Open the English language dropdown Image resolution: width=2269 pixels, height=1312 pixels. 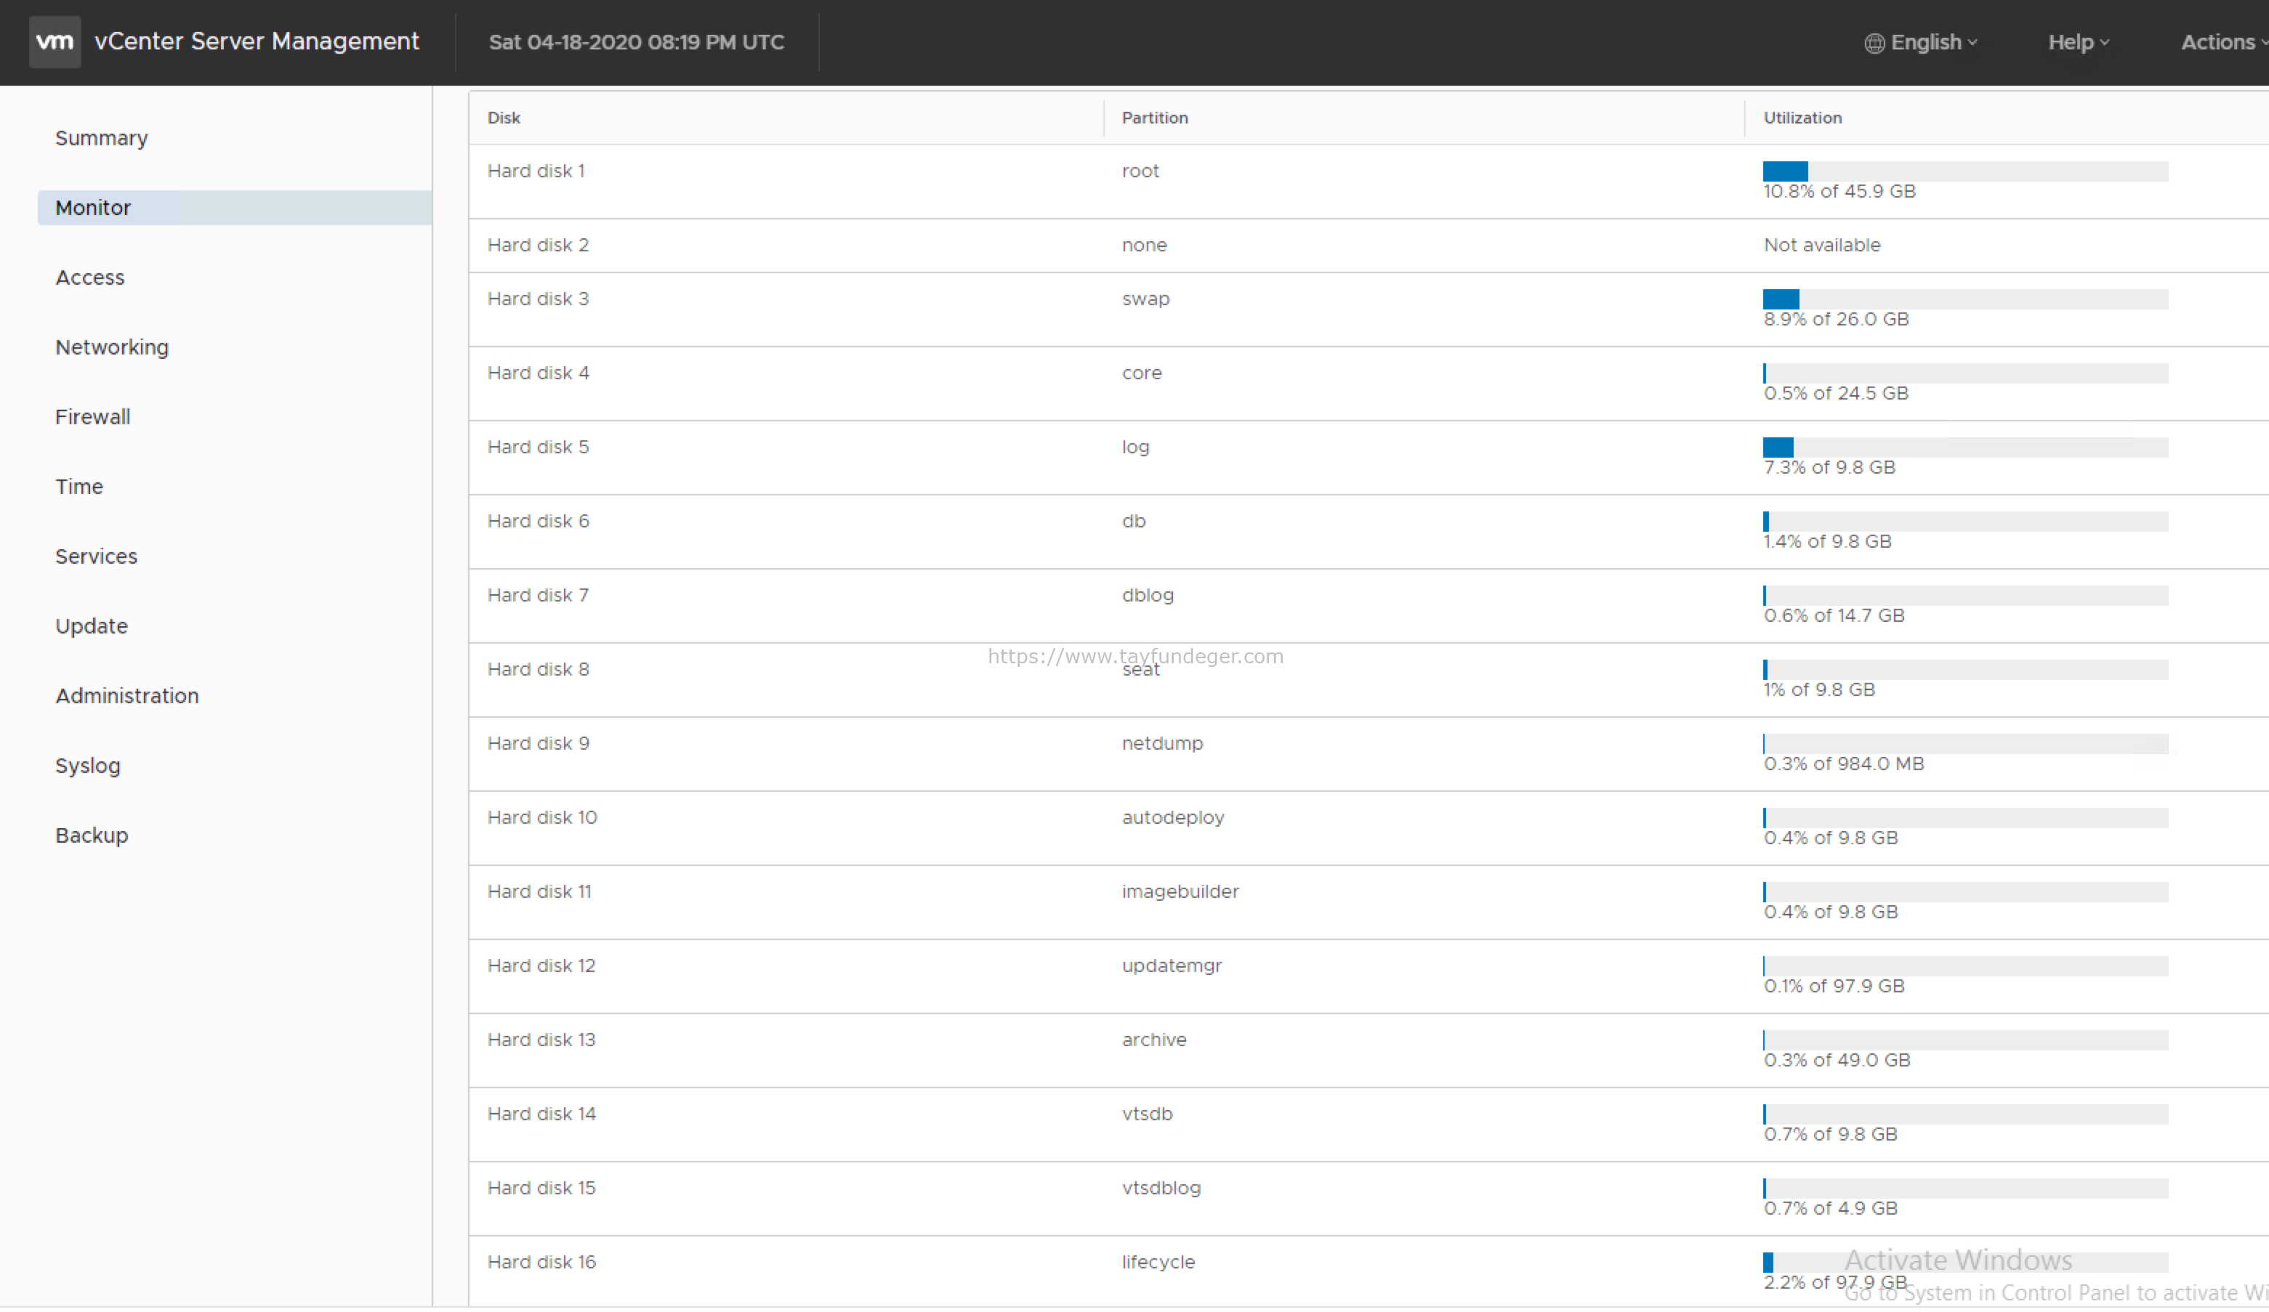click(x=1933, y=42)
